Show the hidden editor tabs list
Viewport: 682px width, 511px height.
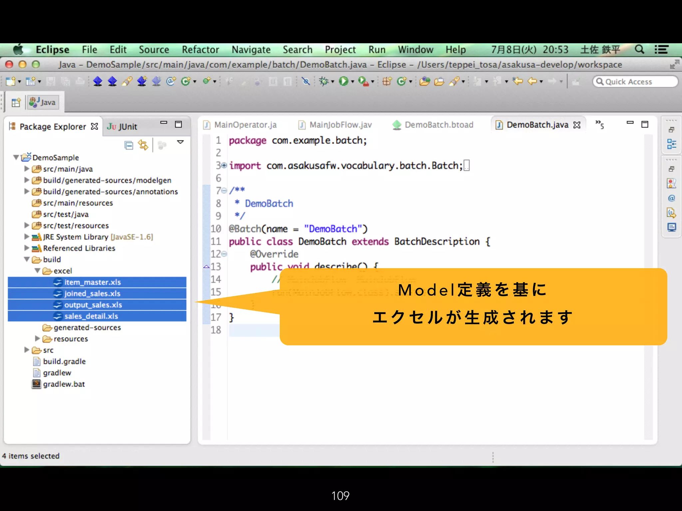599,125
